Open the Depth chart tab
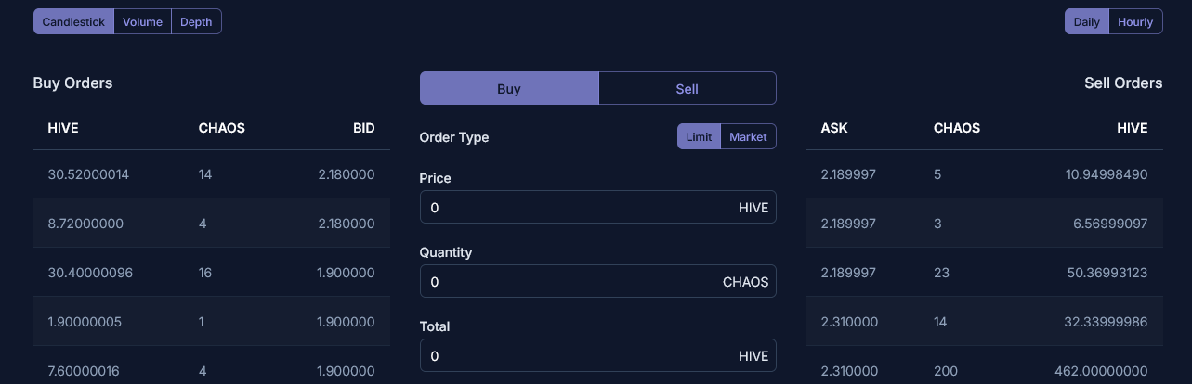 click(196, 22)
